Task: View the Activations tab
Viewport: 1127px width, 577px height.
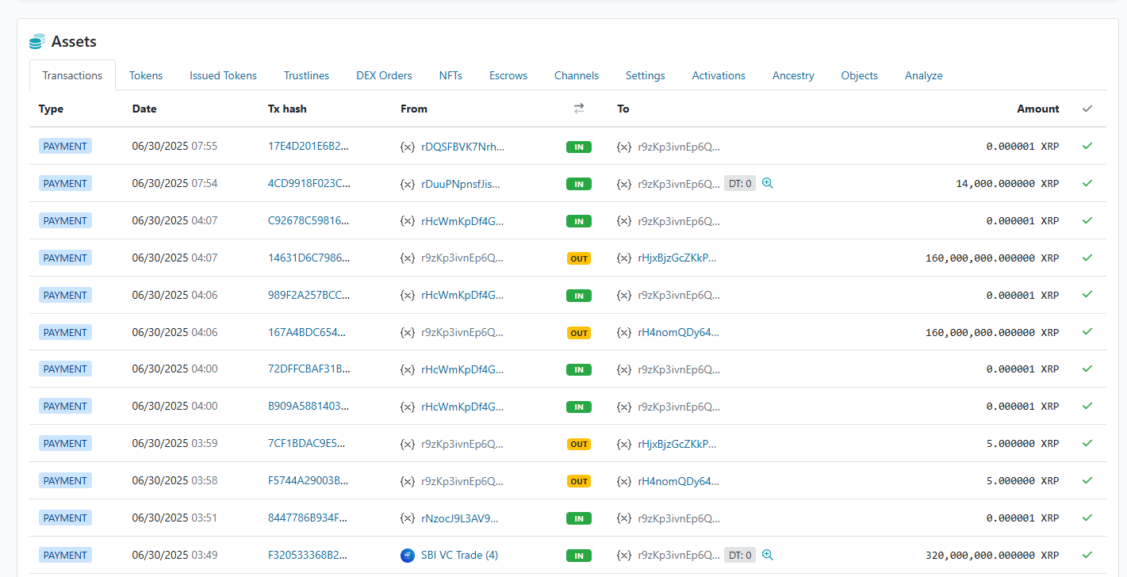Action: click(719, 75)
